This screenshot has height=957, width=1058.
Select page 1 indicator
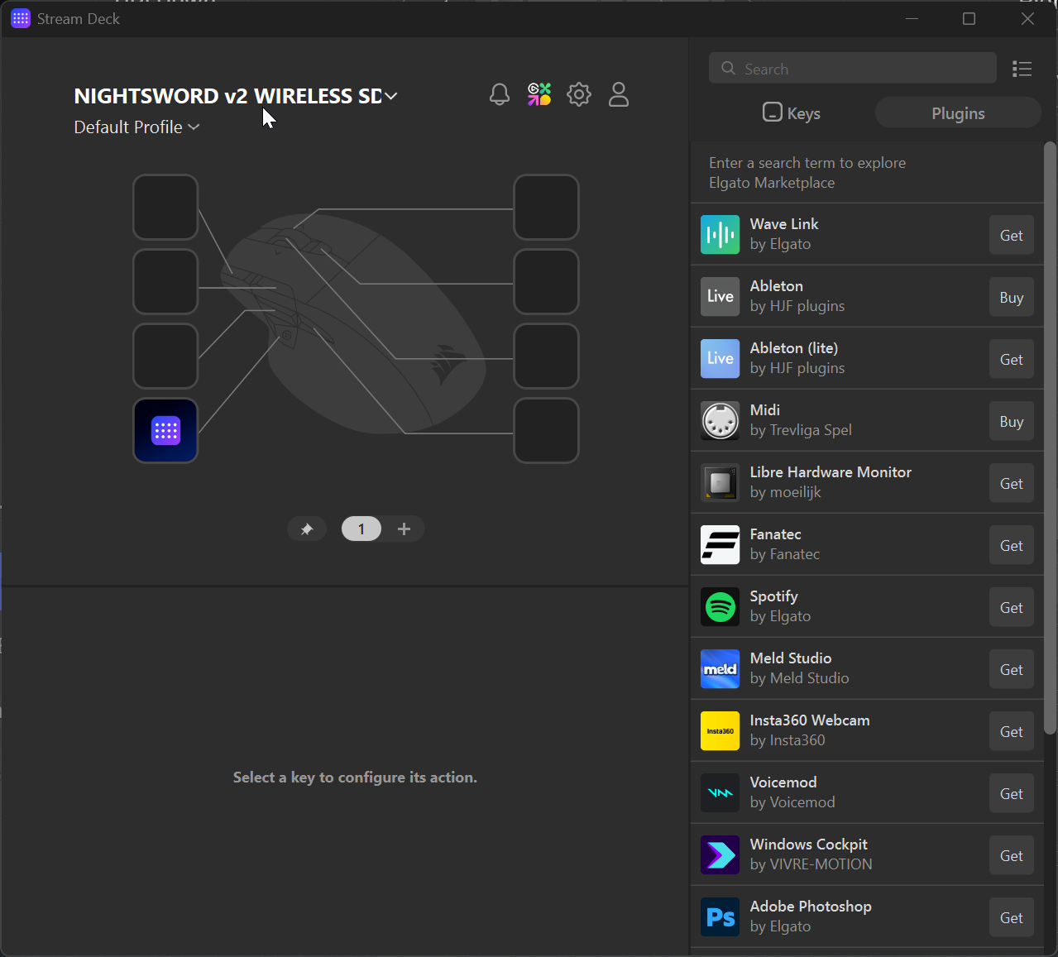[x=361, y=529]
